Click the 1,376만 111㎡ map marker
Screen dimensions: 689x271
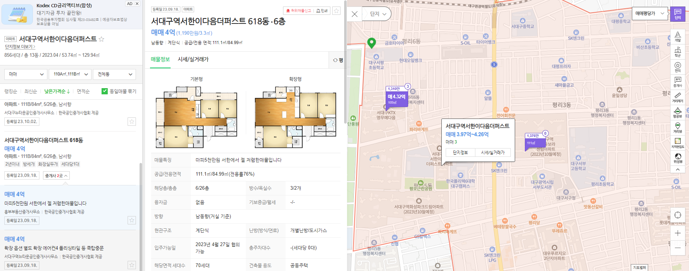coord(535,141)
